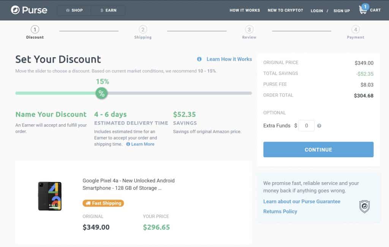Click the info icon beside Learn More
The image size is (389, 247).
tap(128, 144)
